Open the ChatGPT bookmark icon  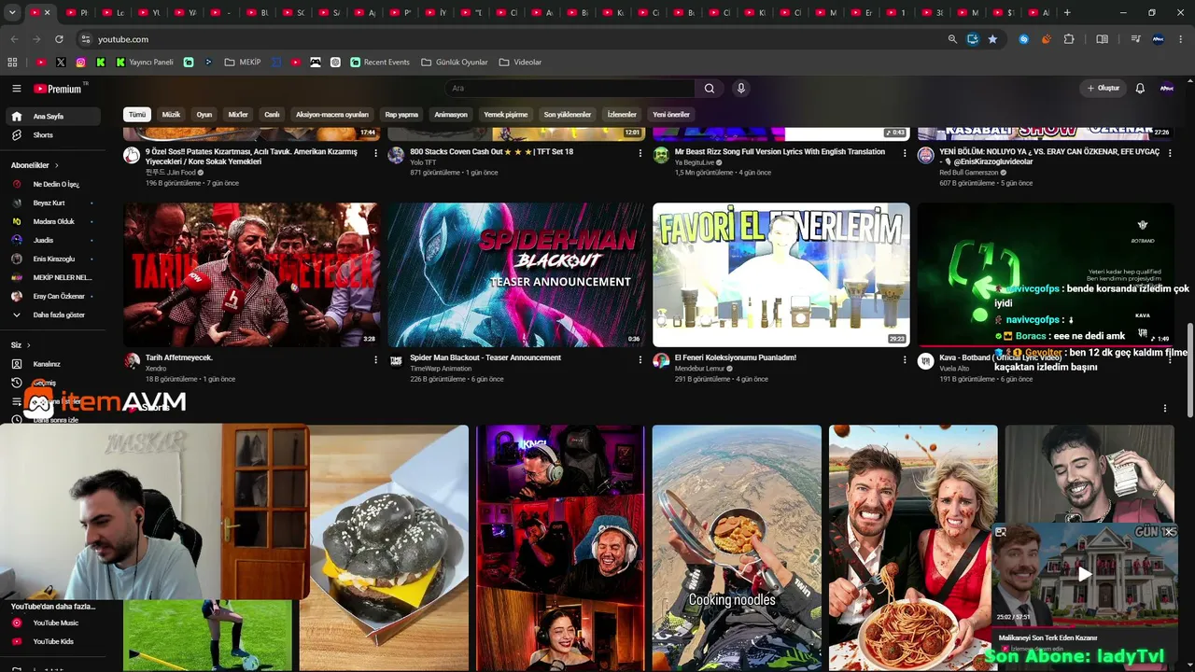335,63
